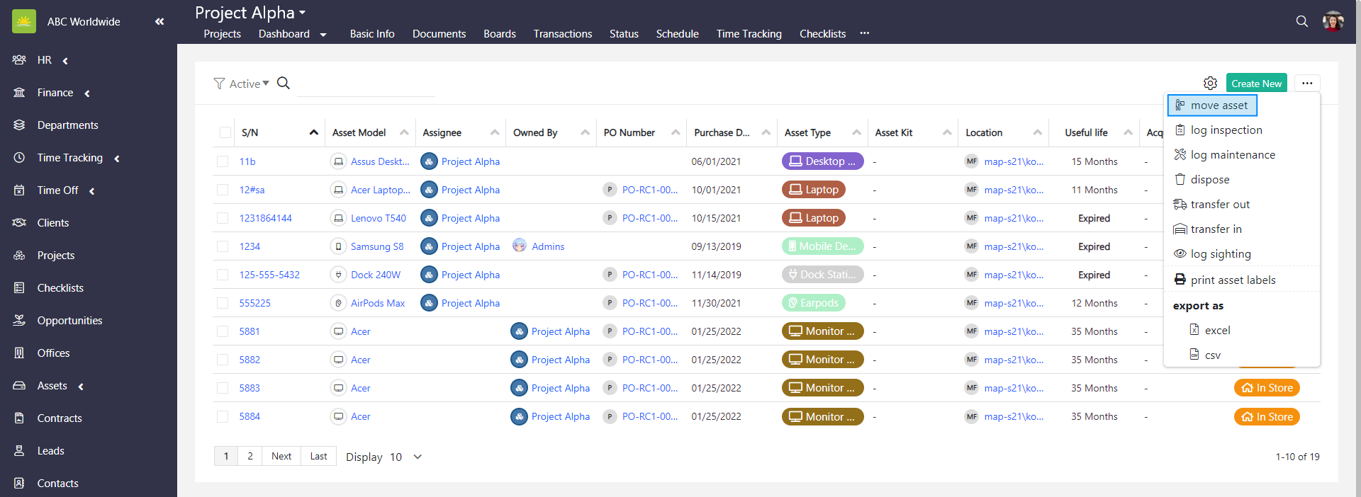Image resolution: width=1361 pixels, height=497 pixels.
Task: Tick the checkbox for asset 1231864144
Action: point(223,218)
